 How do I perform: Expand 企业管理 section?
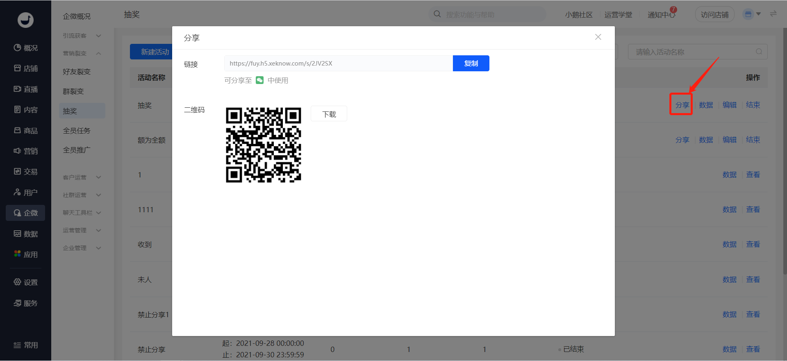(x=82, y=248)
